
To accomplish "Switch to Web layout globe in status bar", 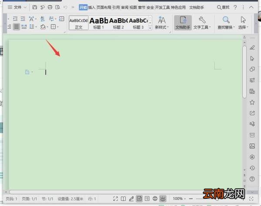I will point(155,199).
